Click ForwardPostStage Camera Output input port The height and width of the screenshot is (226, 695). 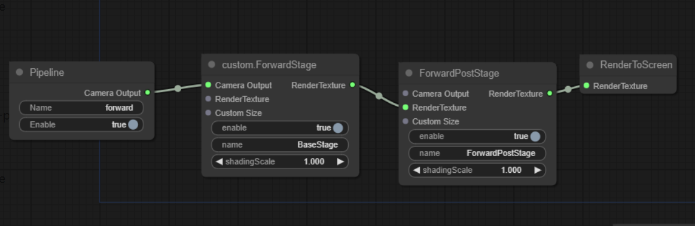click(x=406, y=93)
